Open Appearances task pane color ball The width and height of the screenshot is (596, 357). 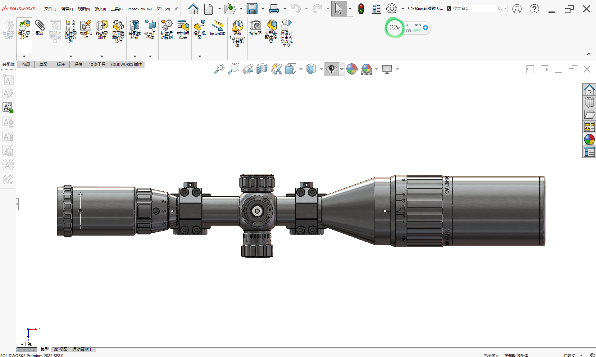point(589,140)
